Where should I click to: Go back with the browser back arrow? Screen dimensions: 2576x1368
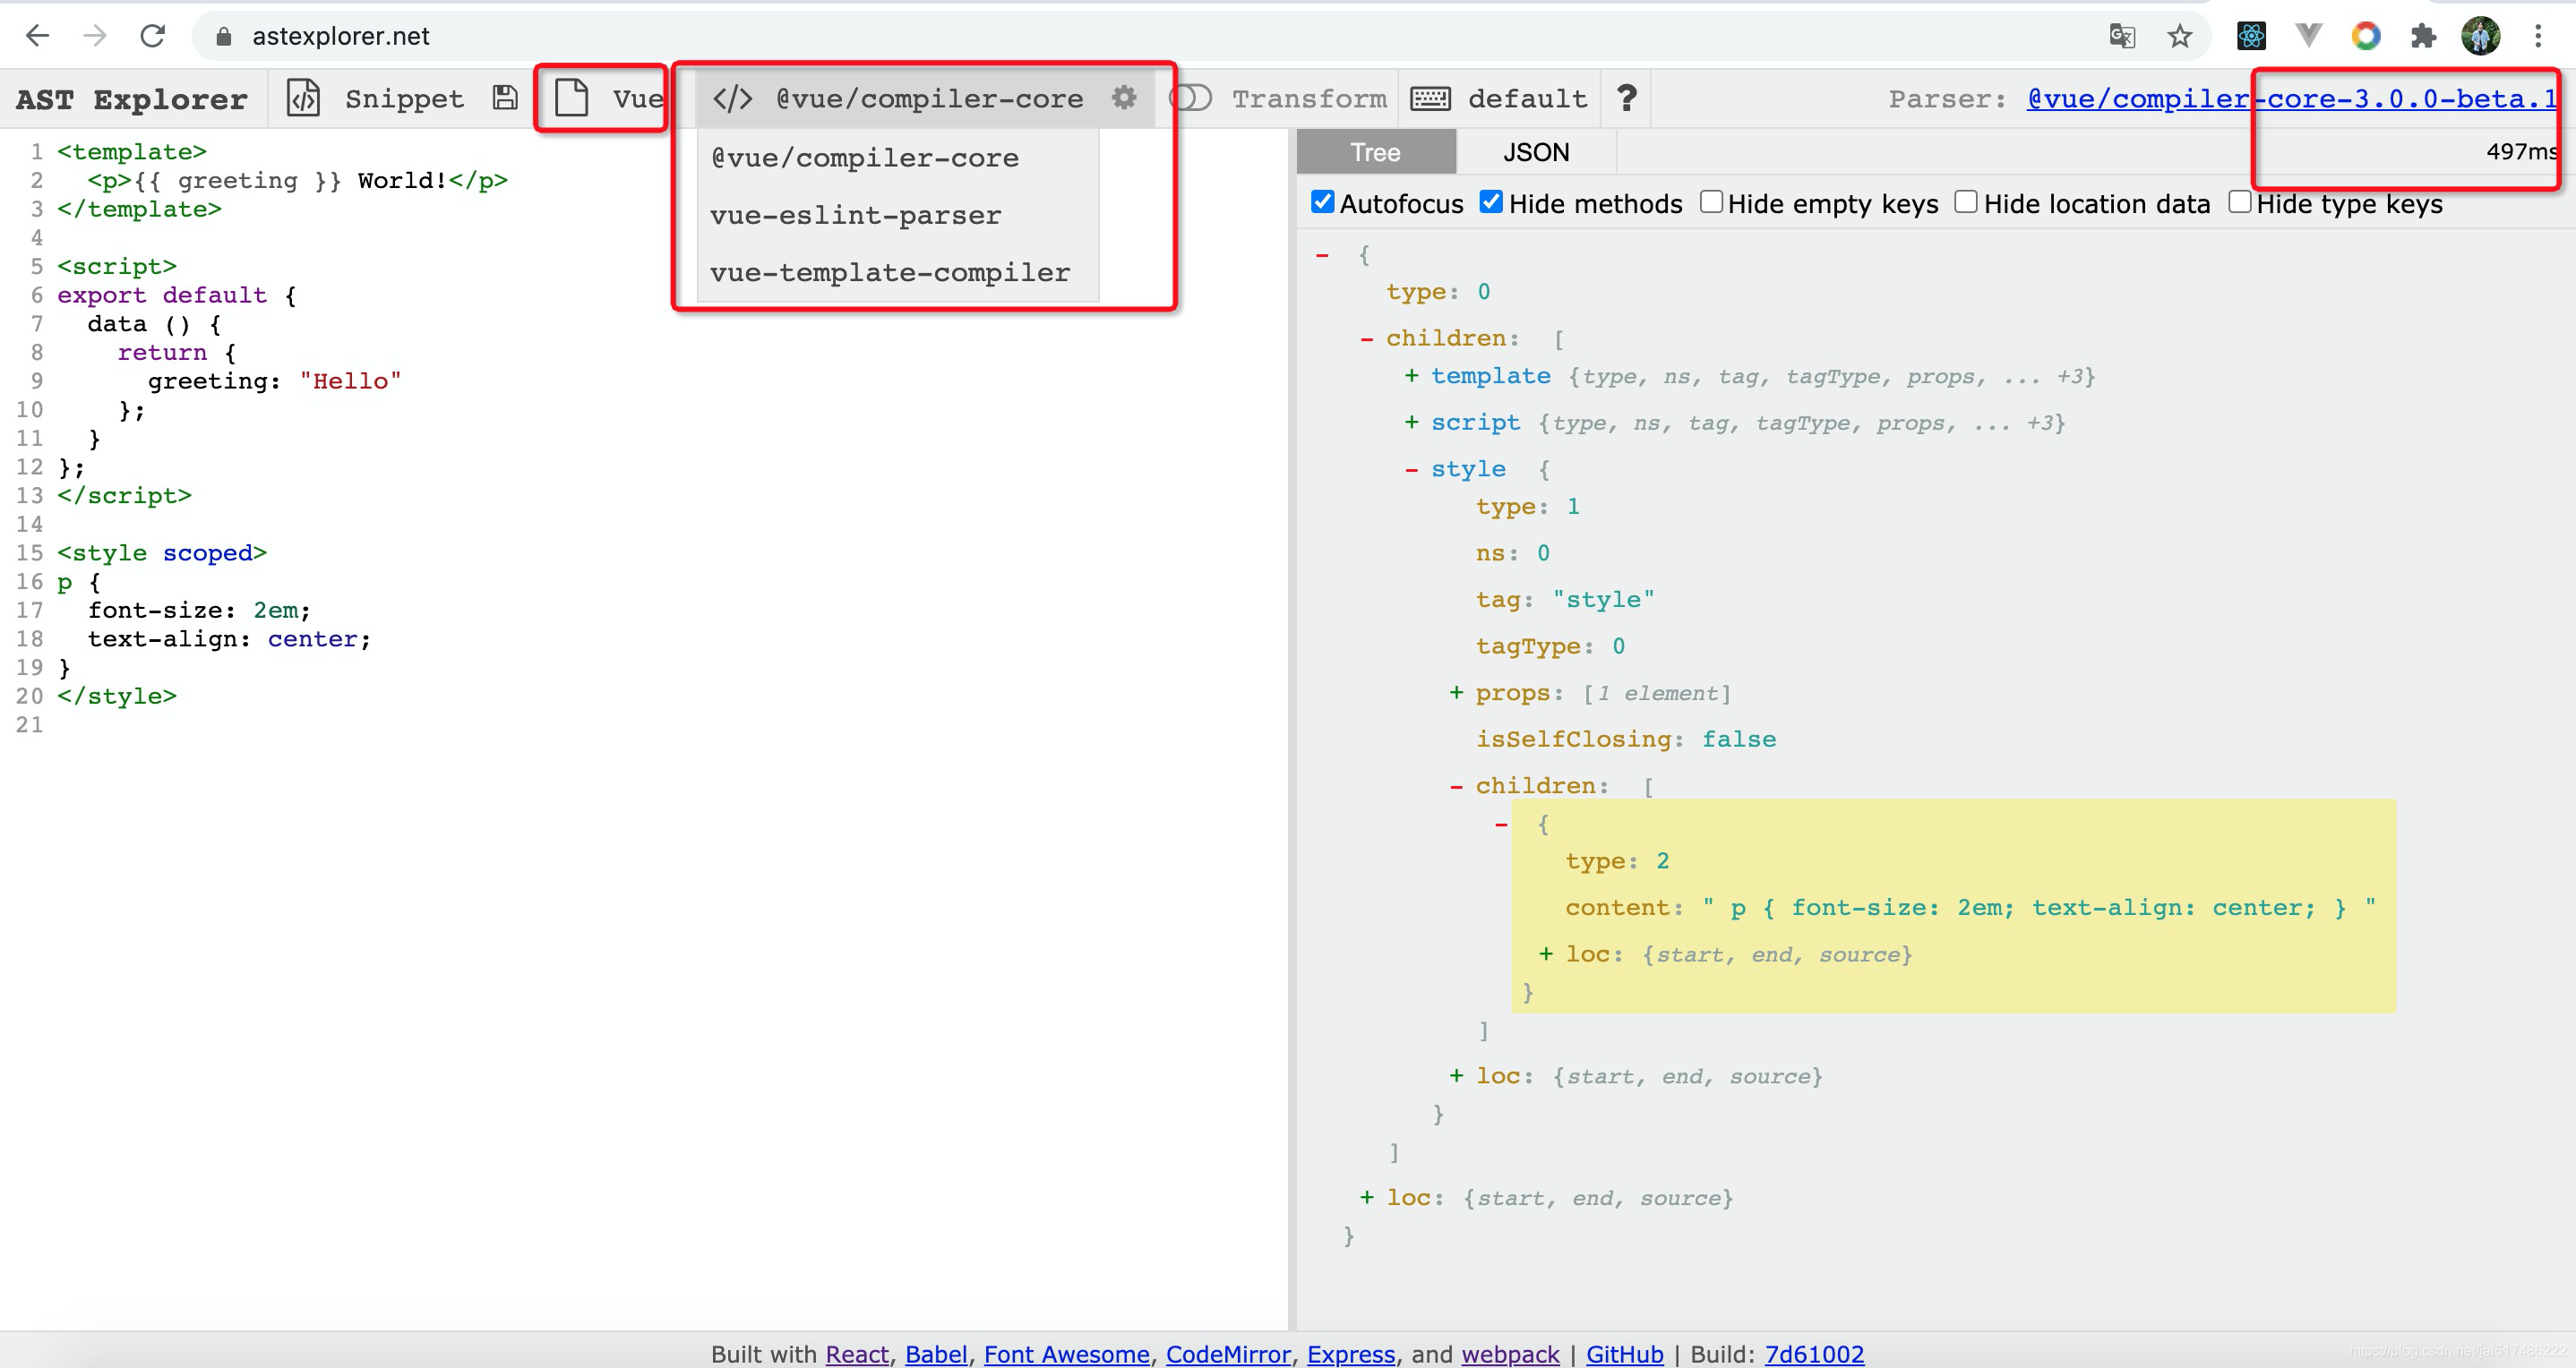(37, 36)
